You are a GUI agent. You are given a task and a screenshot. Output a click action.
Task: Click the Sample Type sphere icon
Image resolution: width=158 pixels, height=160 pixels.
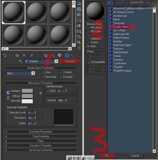tap(79, 3)
